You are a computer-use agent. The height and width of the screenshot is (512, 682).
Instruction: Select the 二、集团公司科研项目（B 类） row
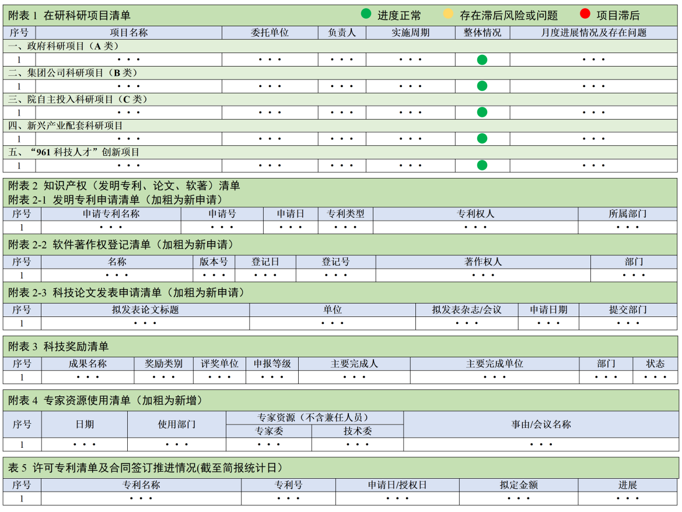340,73
